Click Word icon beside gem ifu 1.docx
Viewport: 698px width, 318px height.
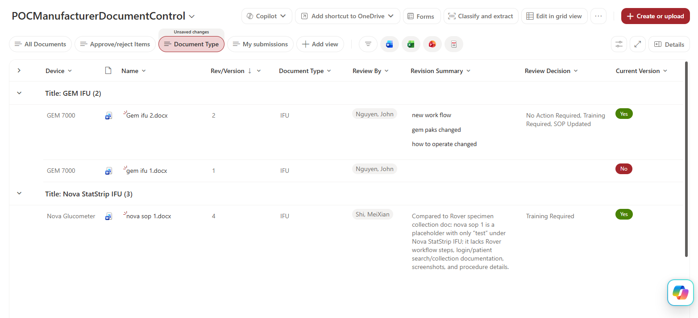[108, 171]
